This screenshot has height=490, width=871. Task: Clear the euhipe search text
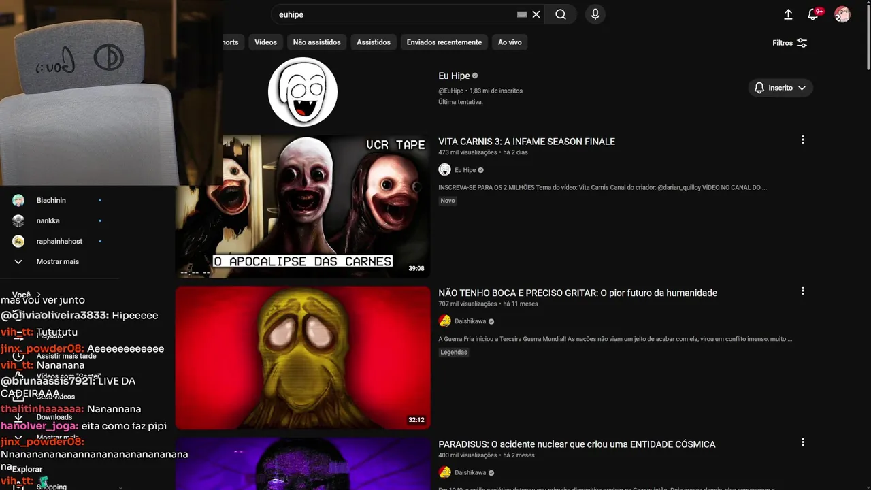click(x=536, y=14)
